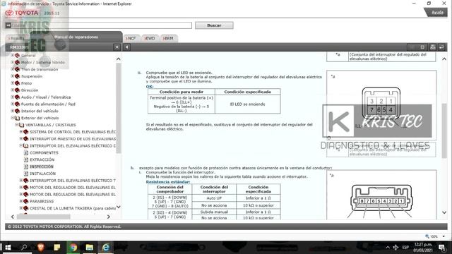The height and width of the screenshot is (254, 452).
Task: Expand Fuente de alimentación / Red node
Action: coord(13,104)
